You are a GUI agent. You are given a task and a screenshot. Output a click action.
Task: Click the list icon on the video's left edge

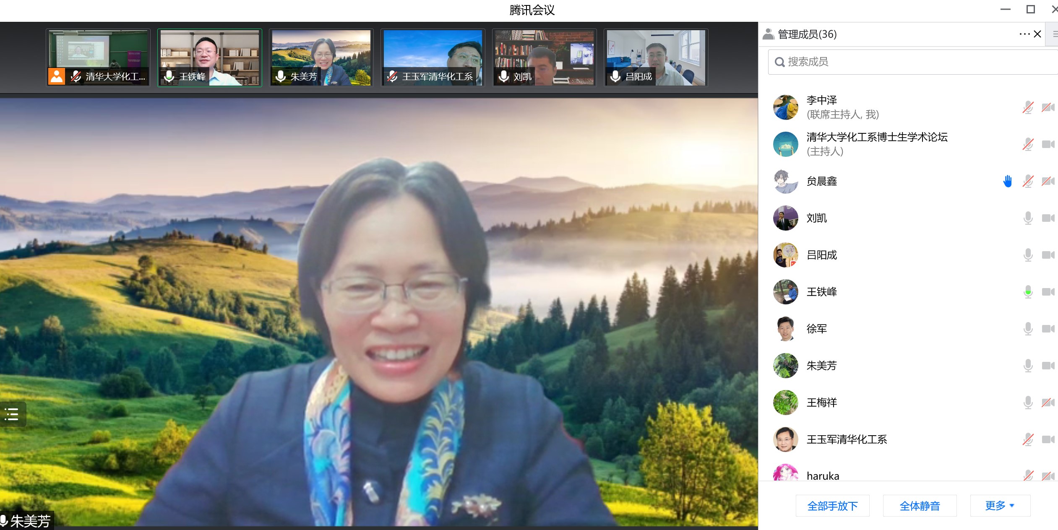[x=12, y=414]
